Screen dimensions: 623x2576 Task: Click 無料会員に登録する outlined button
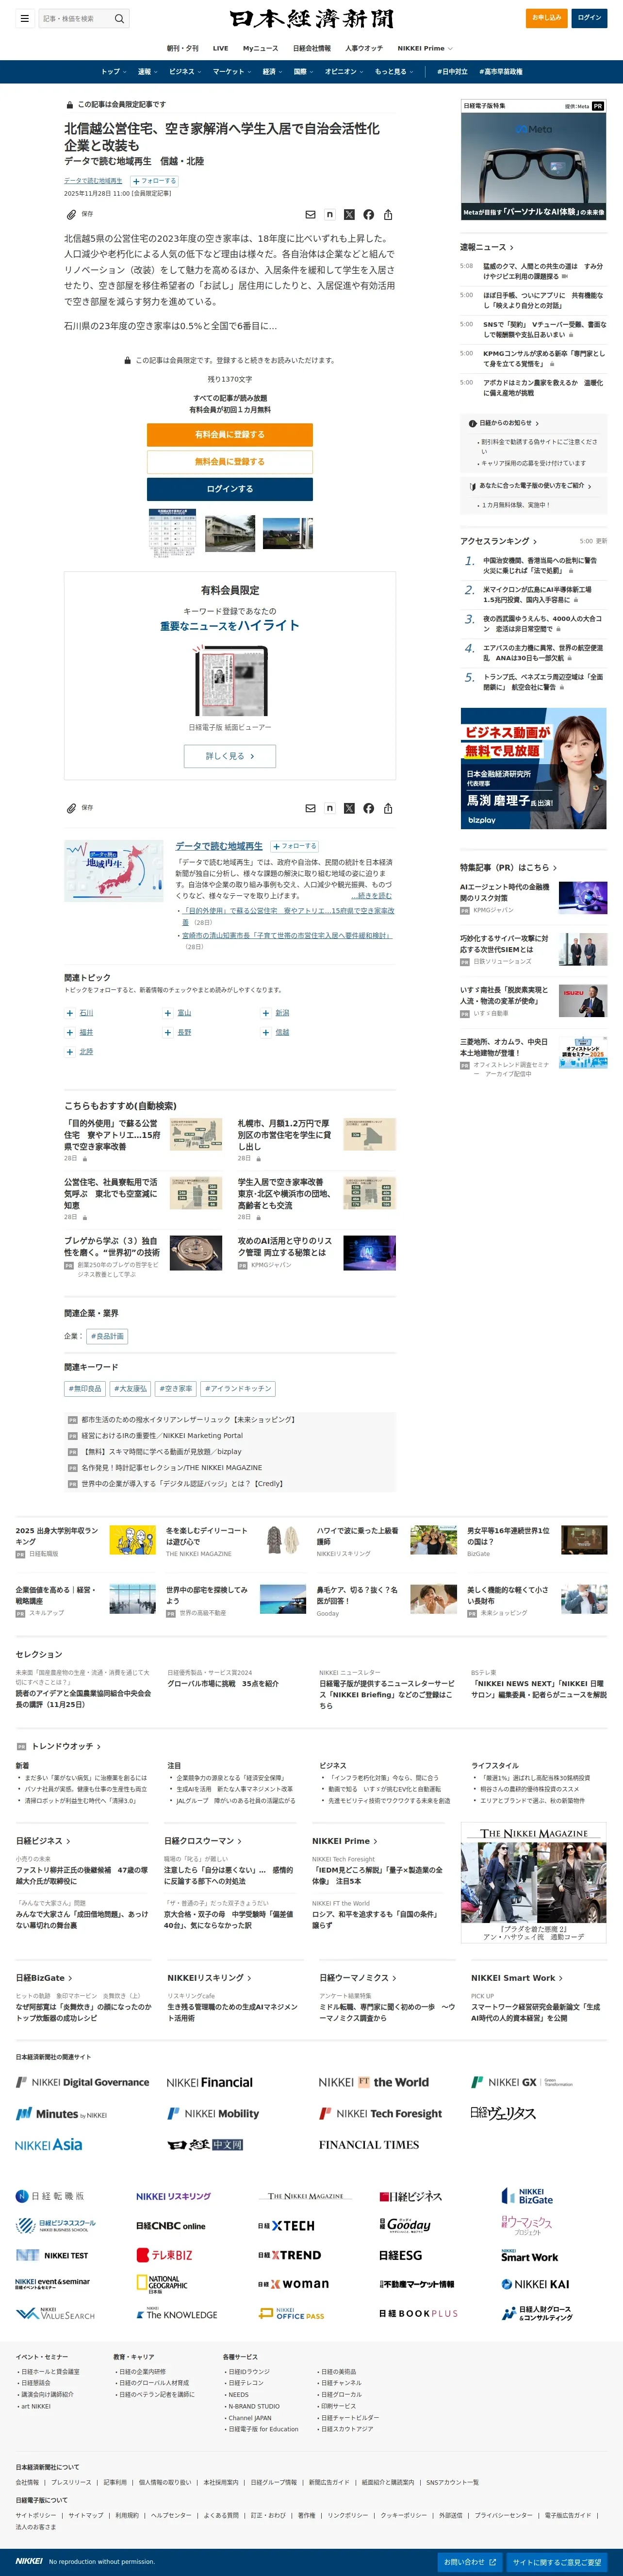click(x=230, y=462)
